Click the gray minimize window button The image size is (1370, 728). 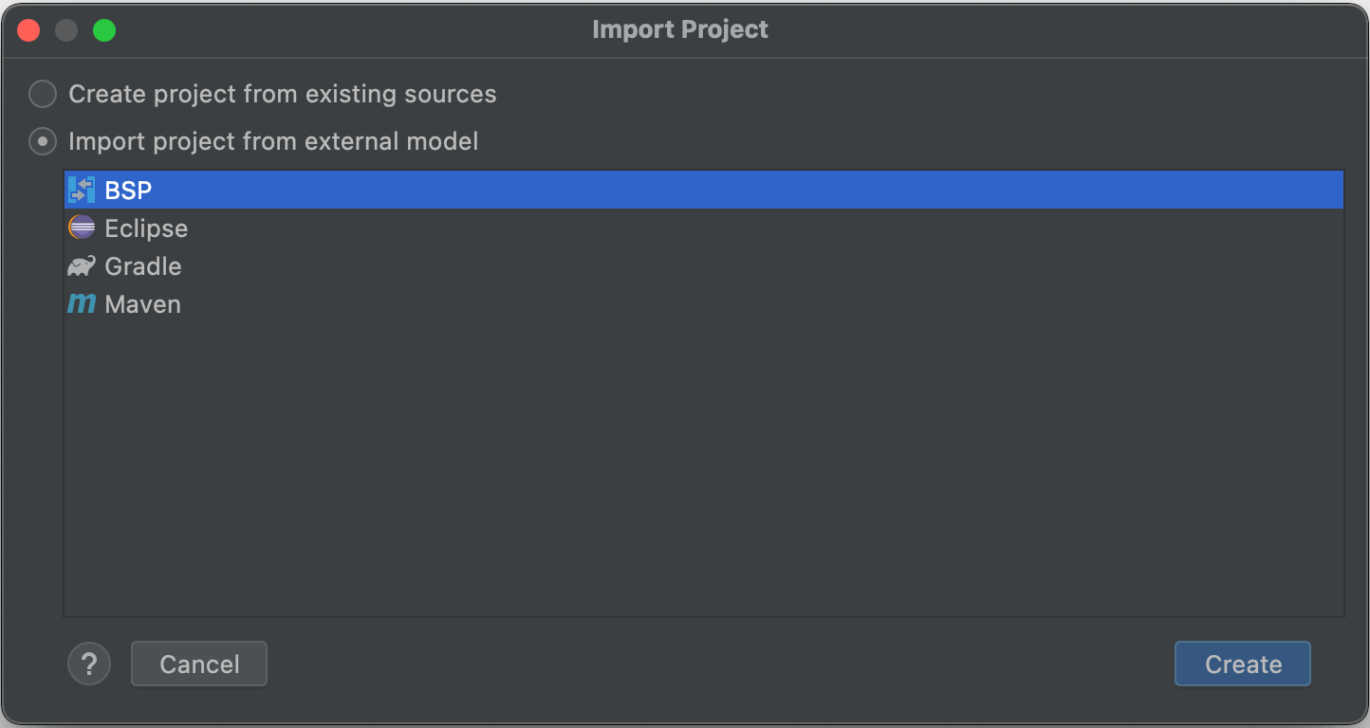coord(66,30)
